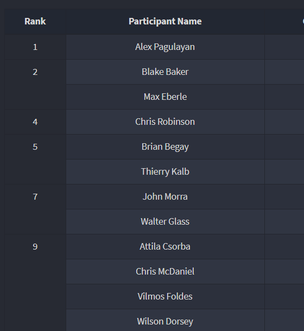Click the Rank column header
This screenshot has height=331, width=304.
pyautogui.click(x=35, y=21)
